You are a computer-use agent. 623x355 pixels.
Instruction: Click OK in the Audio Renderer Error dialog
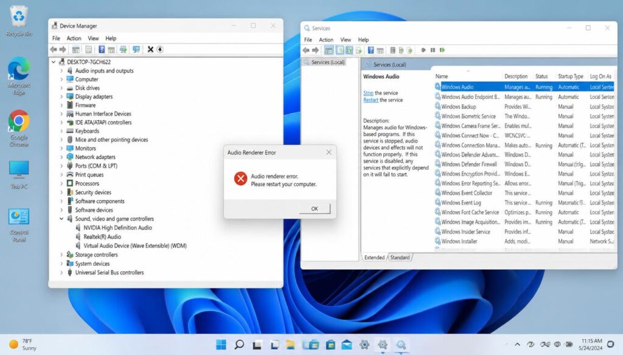(x=315, y=208)
